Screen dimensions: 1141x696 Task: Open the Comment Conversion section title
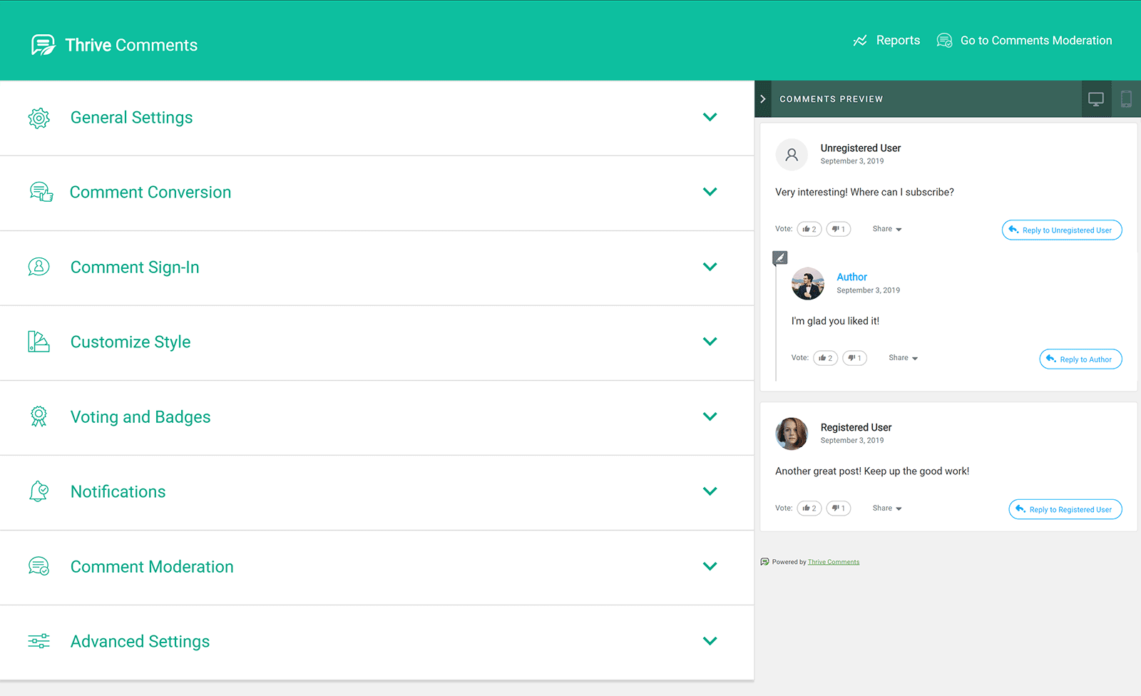tap(150, 193)
